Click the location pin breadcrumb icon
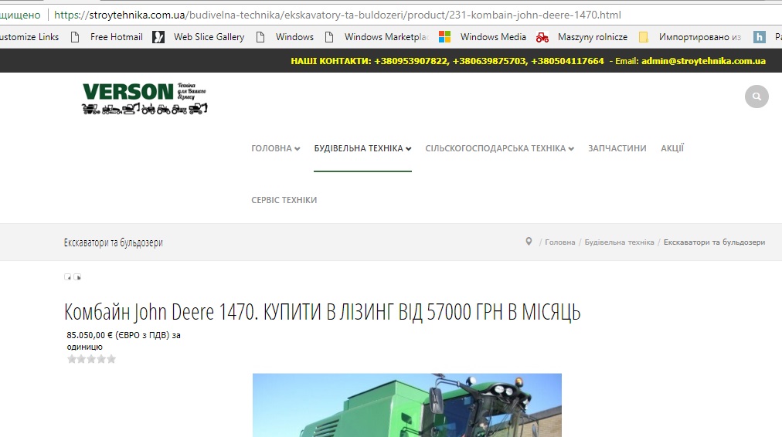Viewport: 782px width, 437px height. pyautogui.click(x=529, y=242)
